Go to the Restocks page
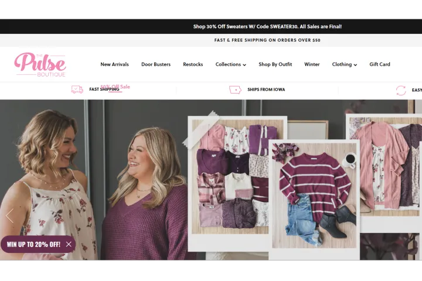The image size is (422, 281). point(193,64)
